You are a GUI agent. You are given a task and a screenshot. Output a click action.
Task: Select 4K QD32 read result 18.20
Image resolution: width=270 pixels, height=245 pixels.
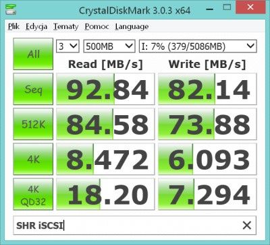click(x=105, y=195)
